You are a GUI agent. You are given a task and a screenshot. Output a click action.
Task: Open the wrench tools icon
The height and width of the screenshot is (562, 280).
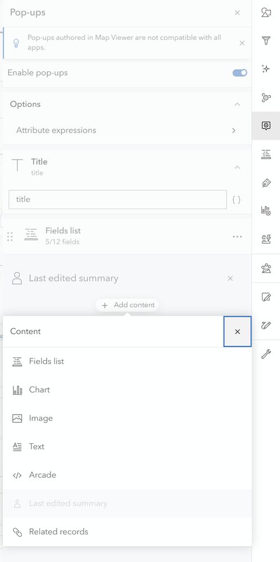pyautogui.click(x=266, y=354)
